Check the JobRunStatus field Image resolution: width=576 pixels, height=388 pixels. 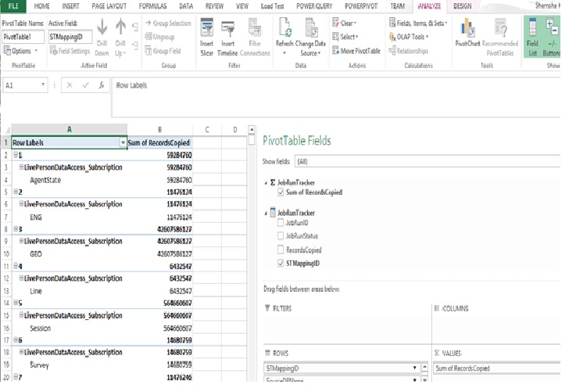coord(281,235)
